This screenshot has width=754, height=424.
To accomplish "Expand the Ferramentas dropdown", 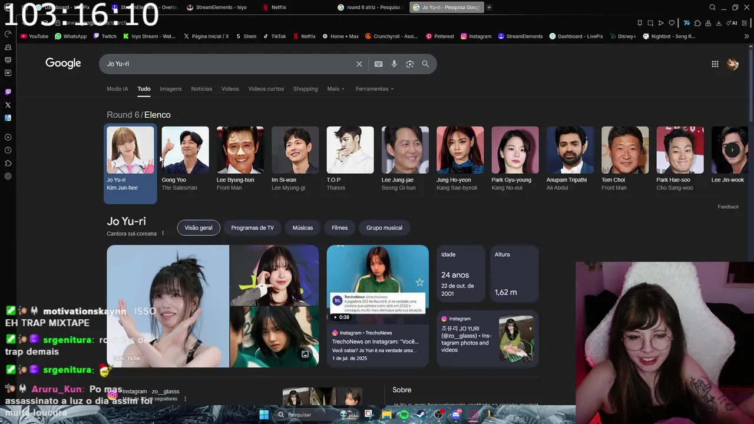I will (375, 89).
